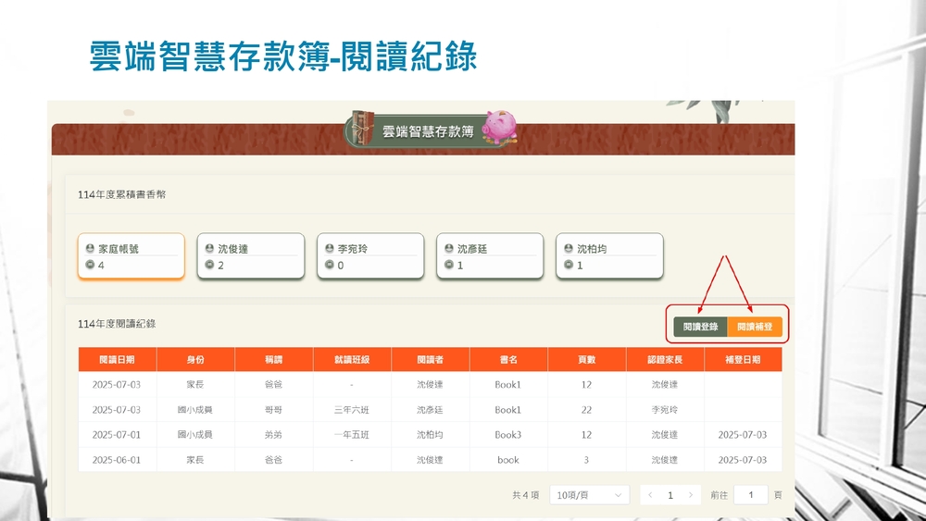Go to the next page arrow
Screen dimensions: 926x521
[690, 495]
